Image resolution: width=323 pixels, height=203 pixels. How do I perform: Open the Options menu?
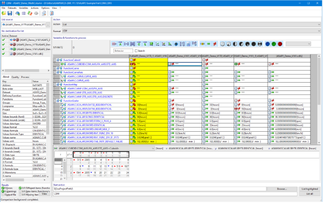(x=45, y=8)
